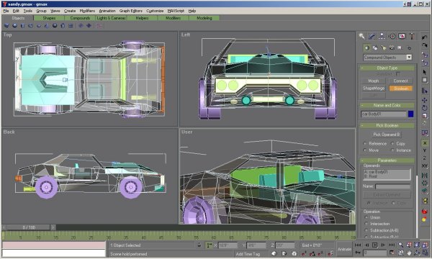Screen dimensions: 432x259
Task: Select the Lights category icon in Create panel
Action: click(383, 48)
